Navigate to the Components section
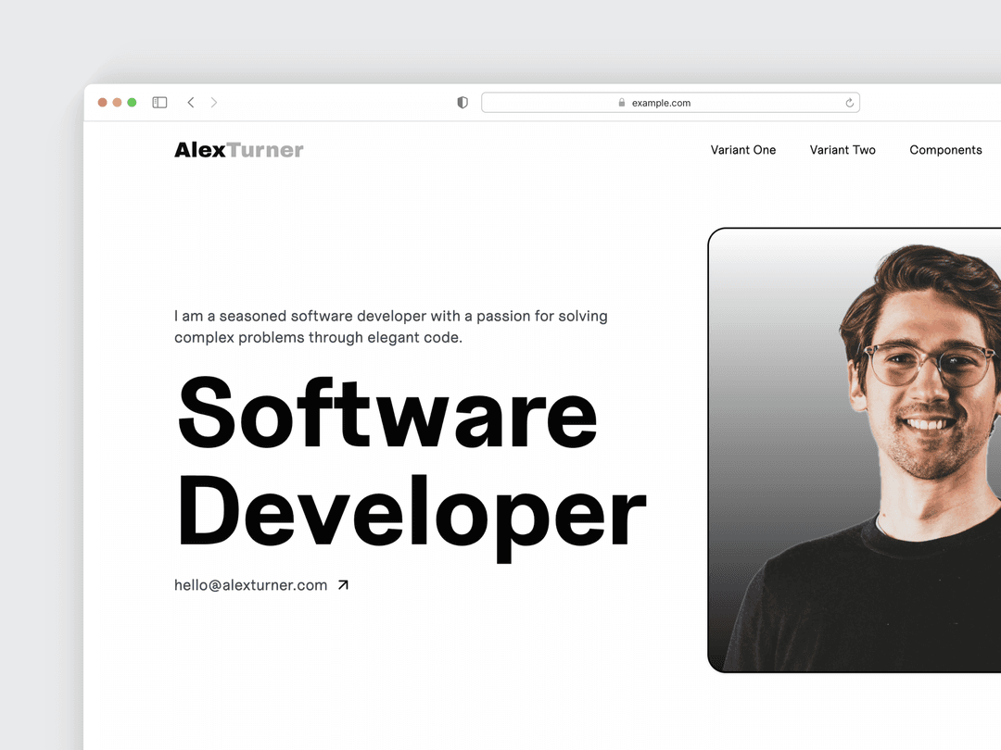Image resolution: width=1001 pixels, height=750 pixels. 945,149
